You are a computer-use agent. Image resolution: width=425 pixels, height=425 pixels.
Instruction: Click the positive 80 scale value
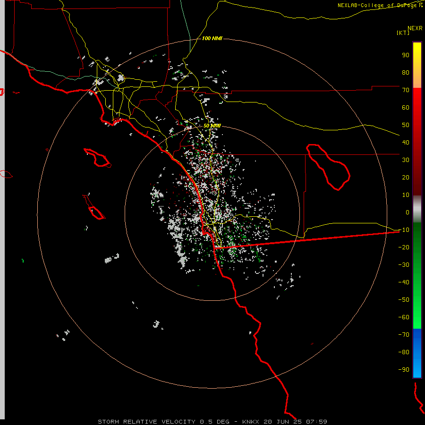[x=406, y=72]
